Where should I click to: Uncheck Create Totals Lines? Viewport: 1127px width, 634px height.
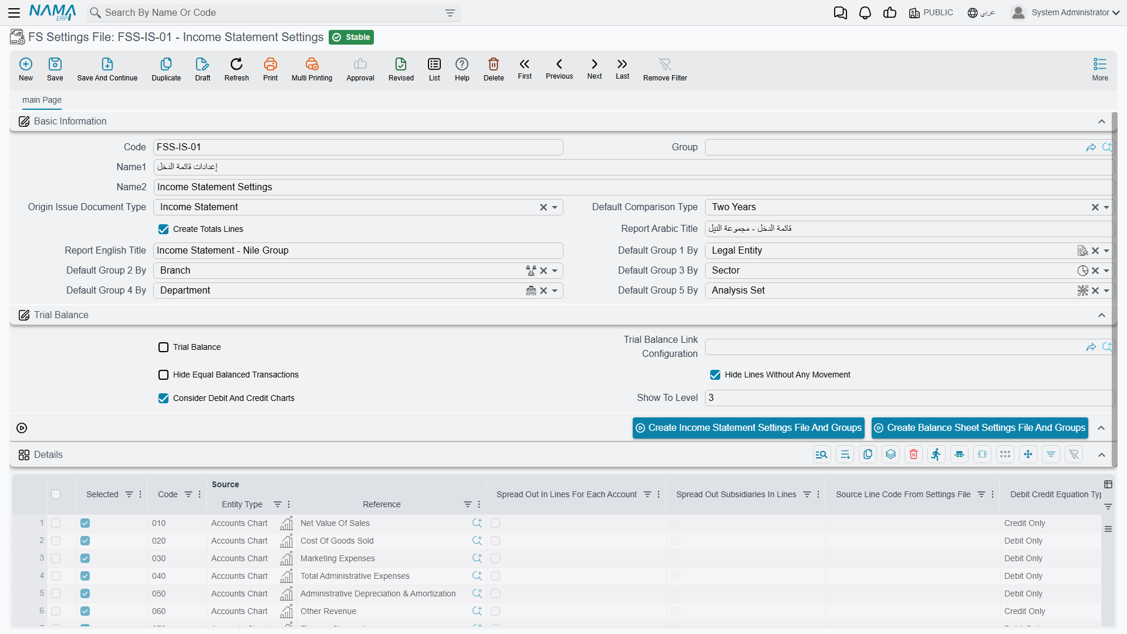pyautogui.click(x=164, y=230)
